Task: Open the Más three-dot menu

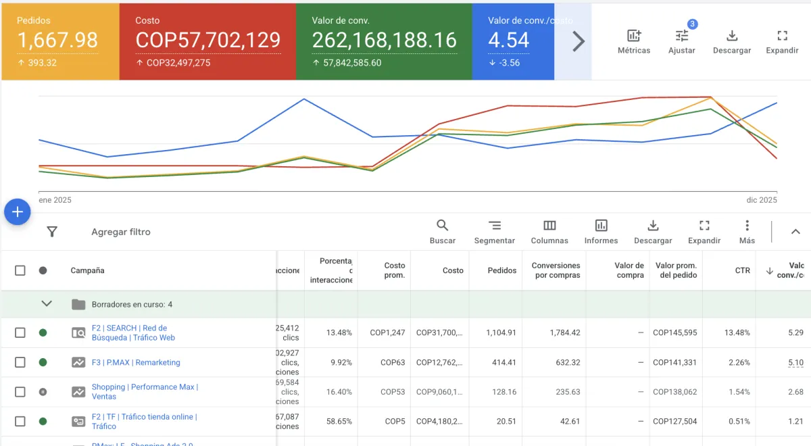Action: [747, 232]
